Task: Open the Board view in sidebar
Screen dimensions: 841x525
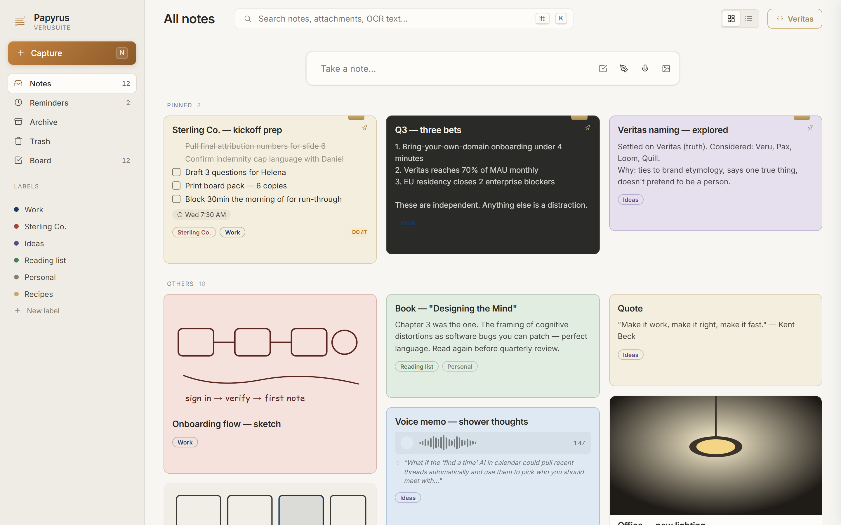Action: [72, 160]
